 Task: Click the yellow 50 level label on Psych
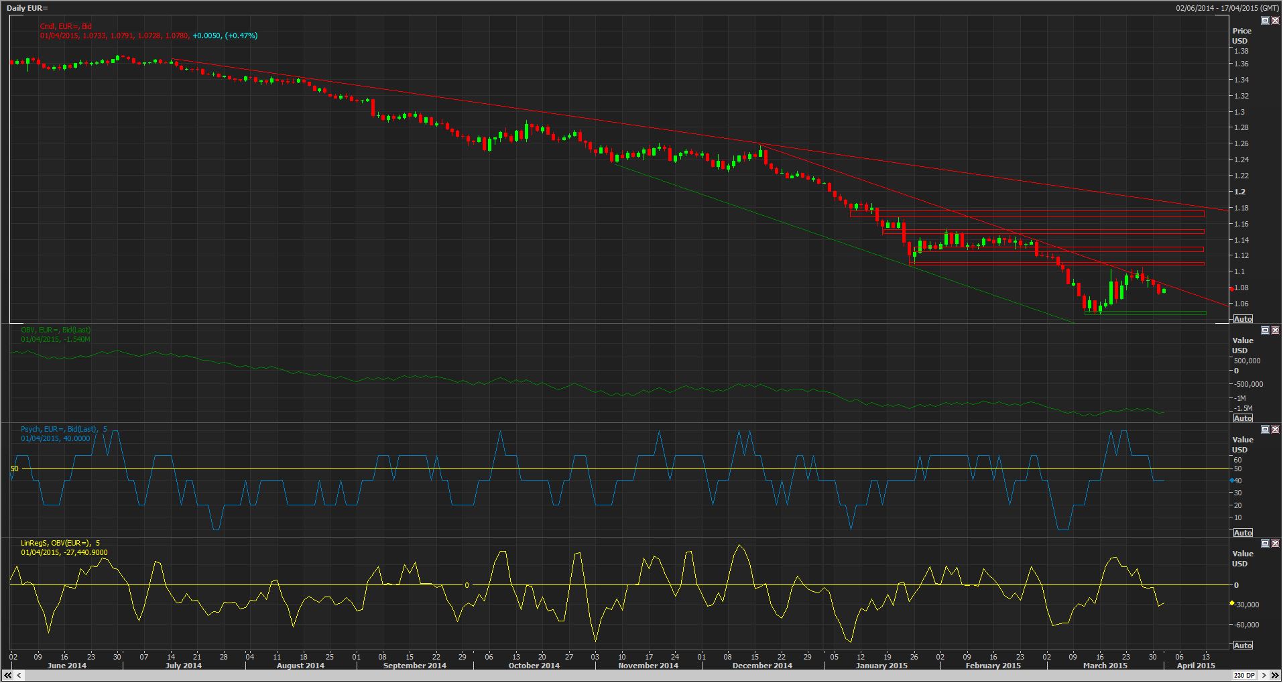click(15, 469)
